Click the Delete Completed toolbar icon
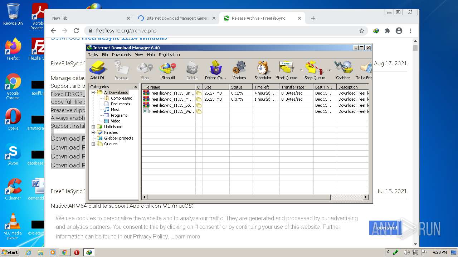The width and height of the screenshot is (458, 257). 215,70
